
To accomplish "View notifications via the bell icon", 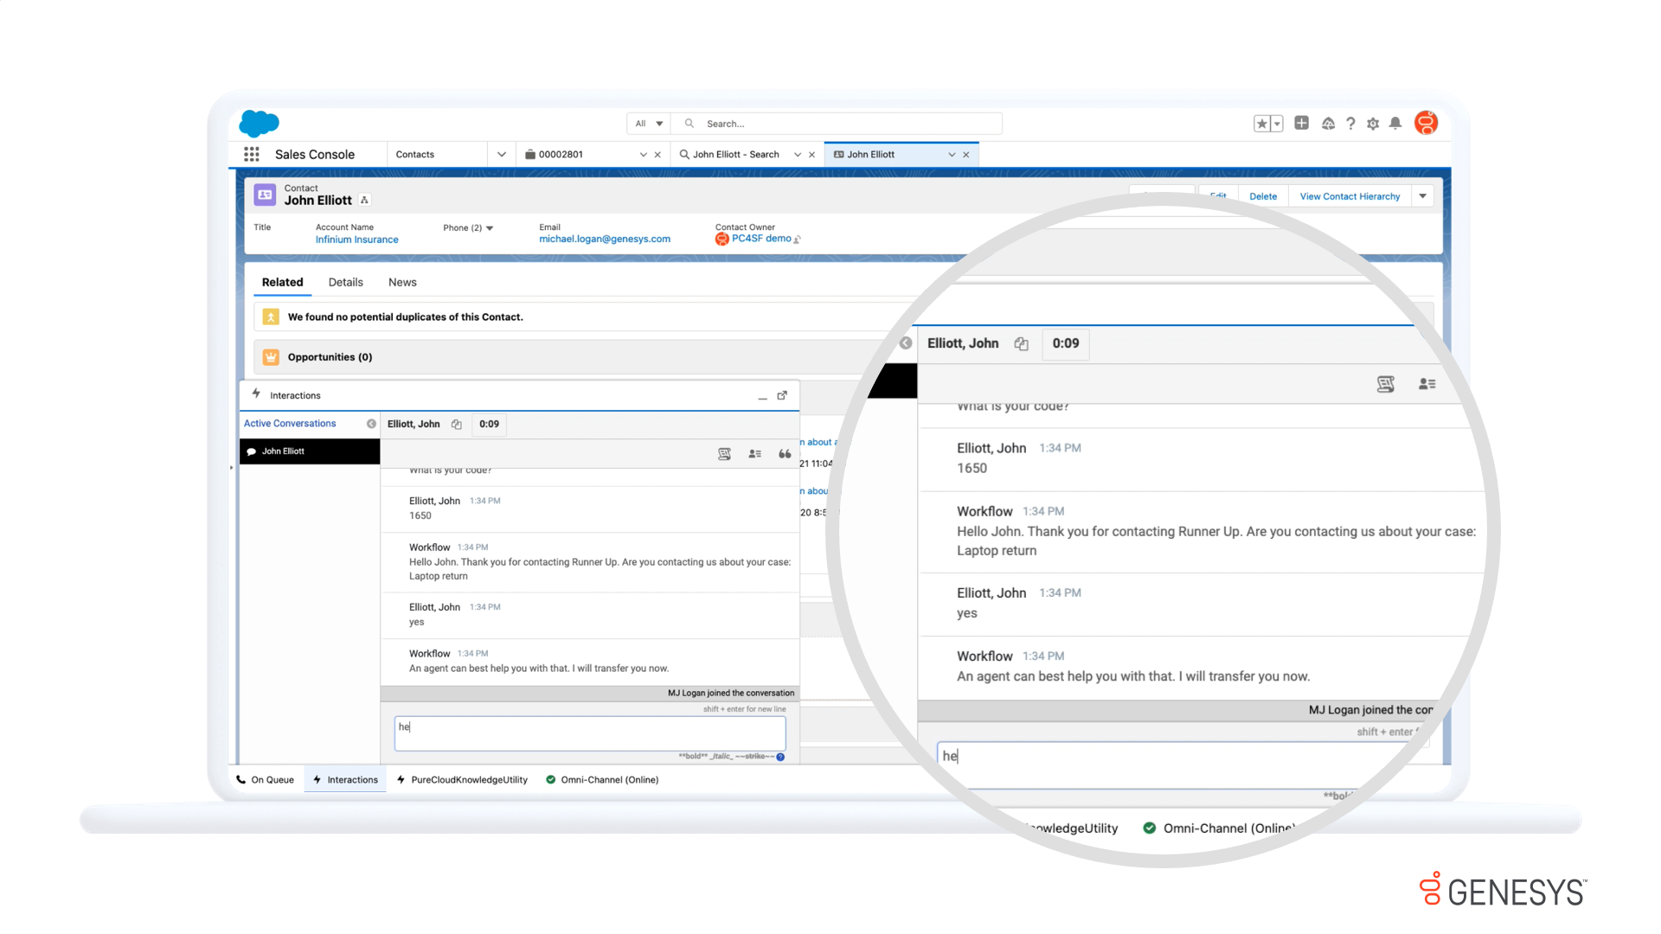I will click(x=1395, y=123).
